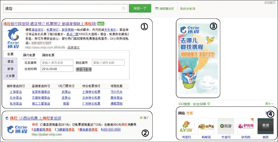Expand the 360搜索 安全保障 section with 展开
Image resolution: width=278 pixels, height=142 pixels.
coord(269,104)
